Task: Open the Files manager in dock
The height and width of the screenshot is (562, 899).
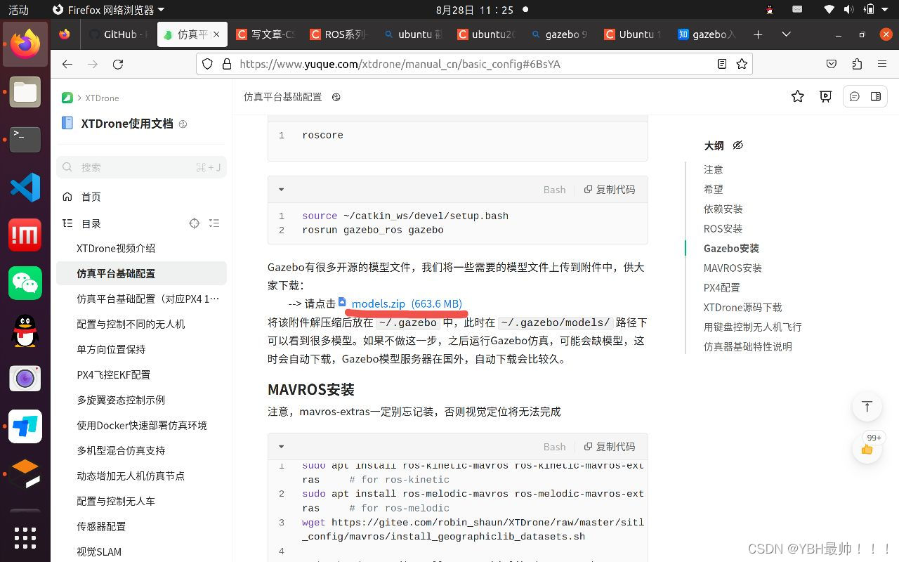Action: click(25, 92)
